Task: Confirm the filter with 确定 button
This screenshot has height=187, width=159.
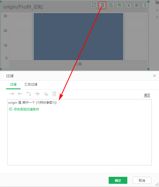Action: [x=118, y=180]
